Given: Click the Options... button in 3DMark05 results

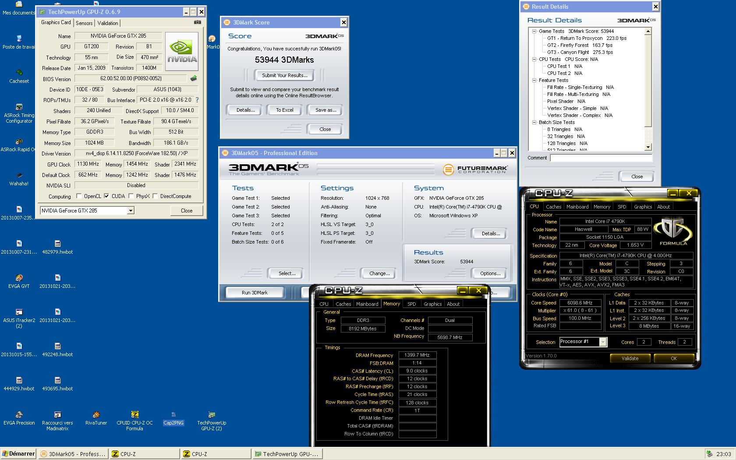Looking at the screenshot, I should pyautogui.click(x=490, y=273).
